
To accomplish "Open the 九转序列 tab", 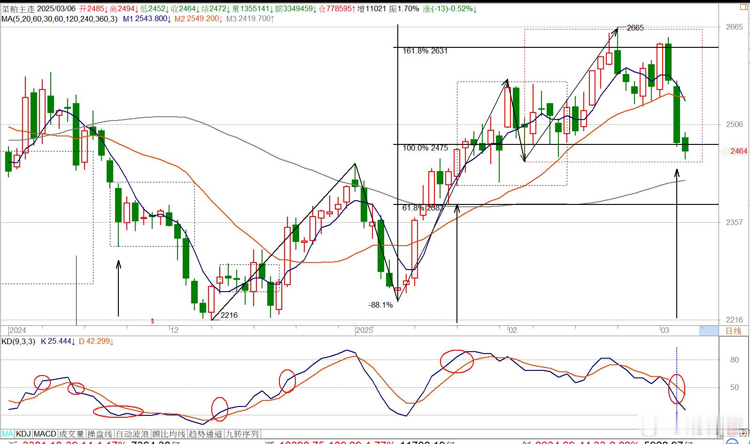I will (242, 434).
